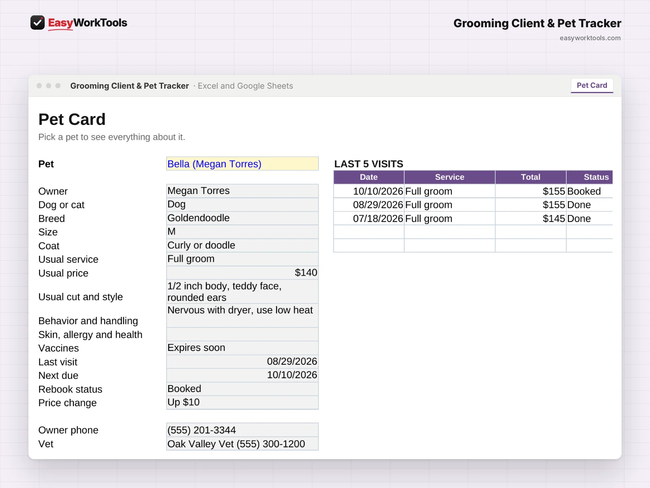Open the Pet Card tab
The width and height of the screenshot is (650, 488).
[x=592, y=85]
